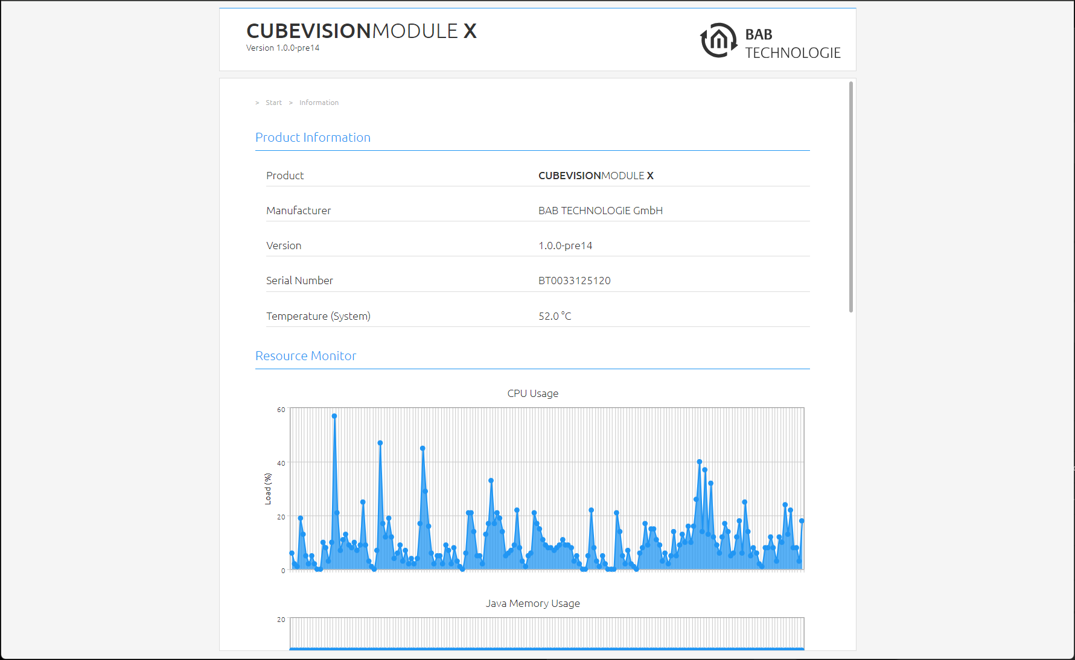Select the 52.0 °C temperature value

555,316
